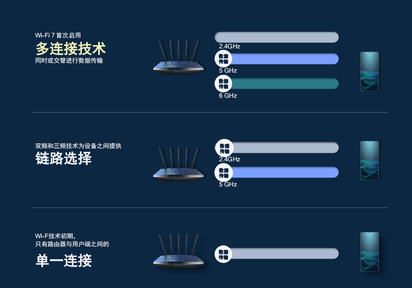This screenshot has width=412, height=288.
Task: Click the router beside 链路选择
Action: [x=178, y=165]
